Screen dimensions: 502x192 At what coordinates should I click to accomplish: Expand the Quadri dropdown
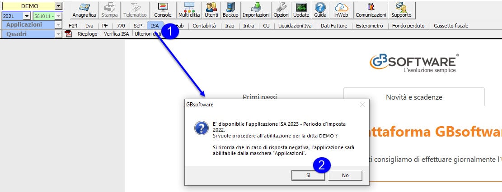[58, 34]
